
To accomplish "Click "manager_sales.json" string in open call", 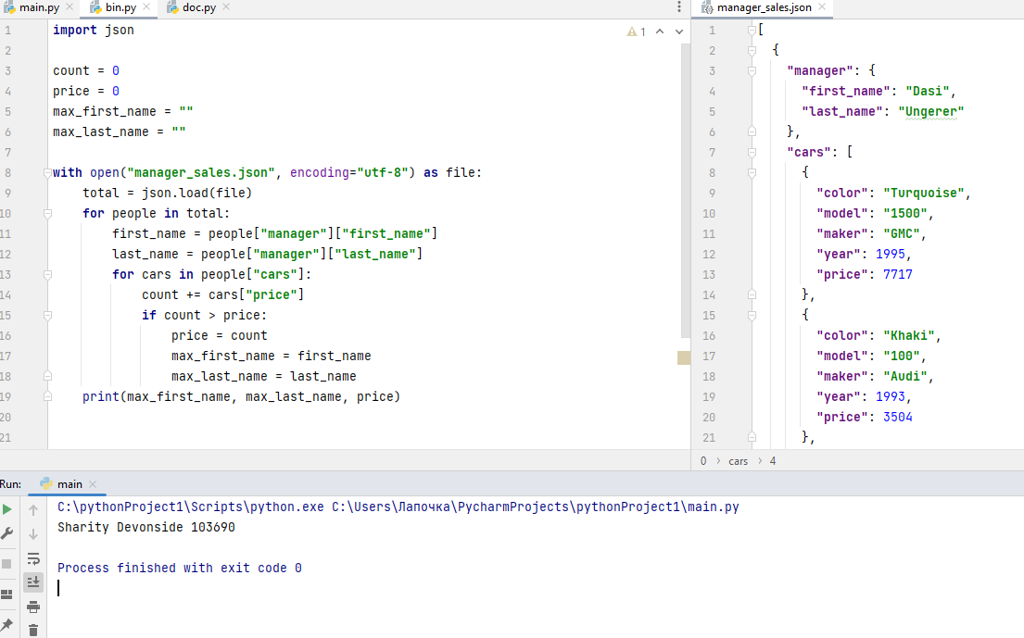I will [202, 173].
